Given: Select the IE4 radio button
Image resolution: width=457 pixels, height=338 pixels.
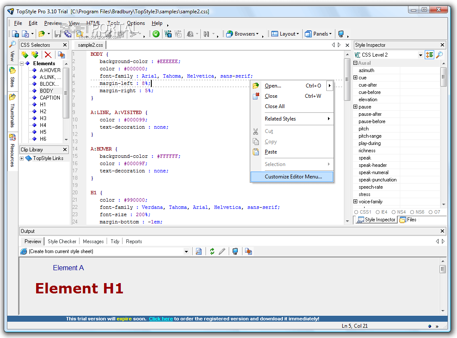Looking at the screenshot, I should pos(378,212).
